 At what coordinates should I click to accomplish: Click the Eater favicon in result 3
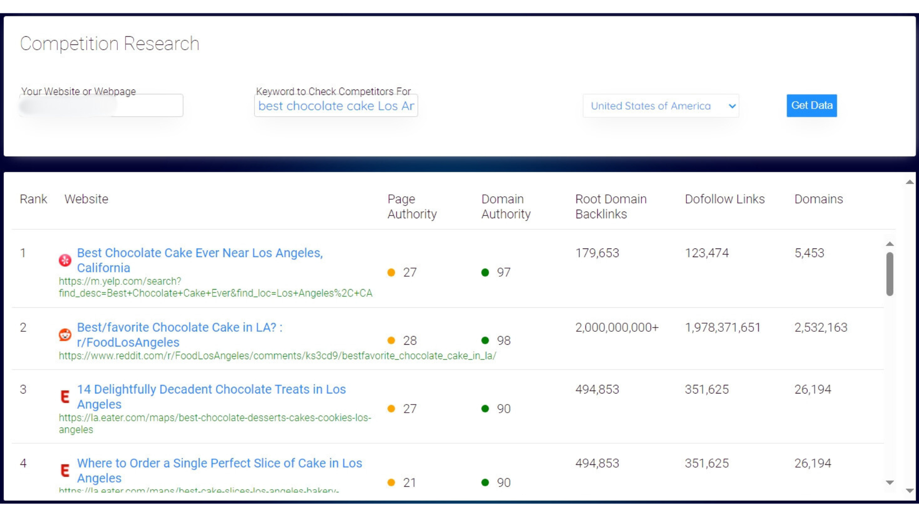pyautogui.click(x=65, y=396)
